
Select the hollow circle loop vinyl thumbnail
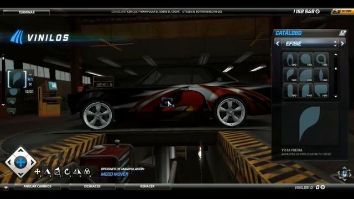pyautogui.click(x=321, y=60)
